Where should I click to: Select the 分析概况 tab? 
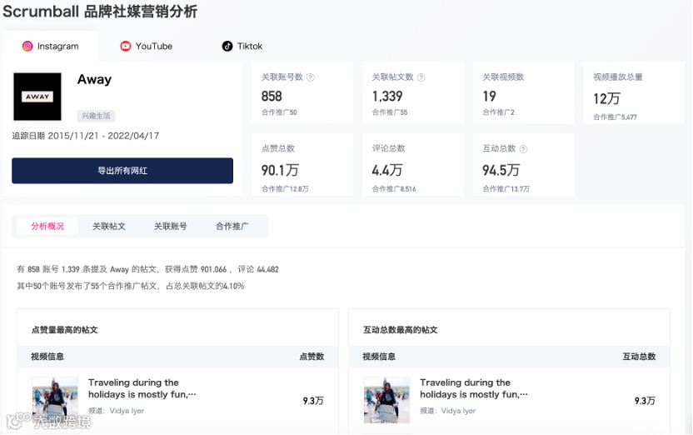47,227
